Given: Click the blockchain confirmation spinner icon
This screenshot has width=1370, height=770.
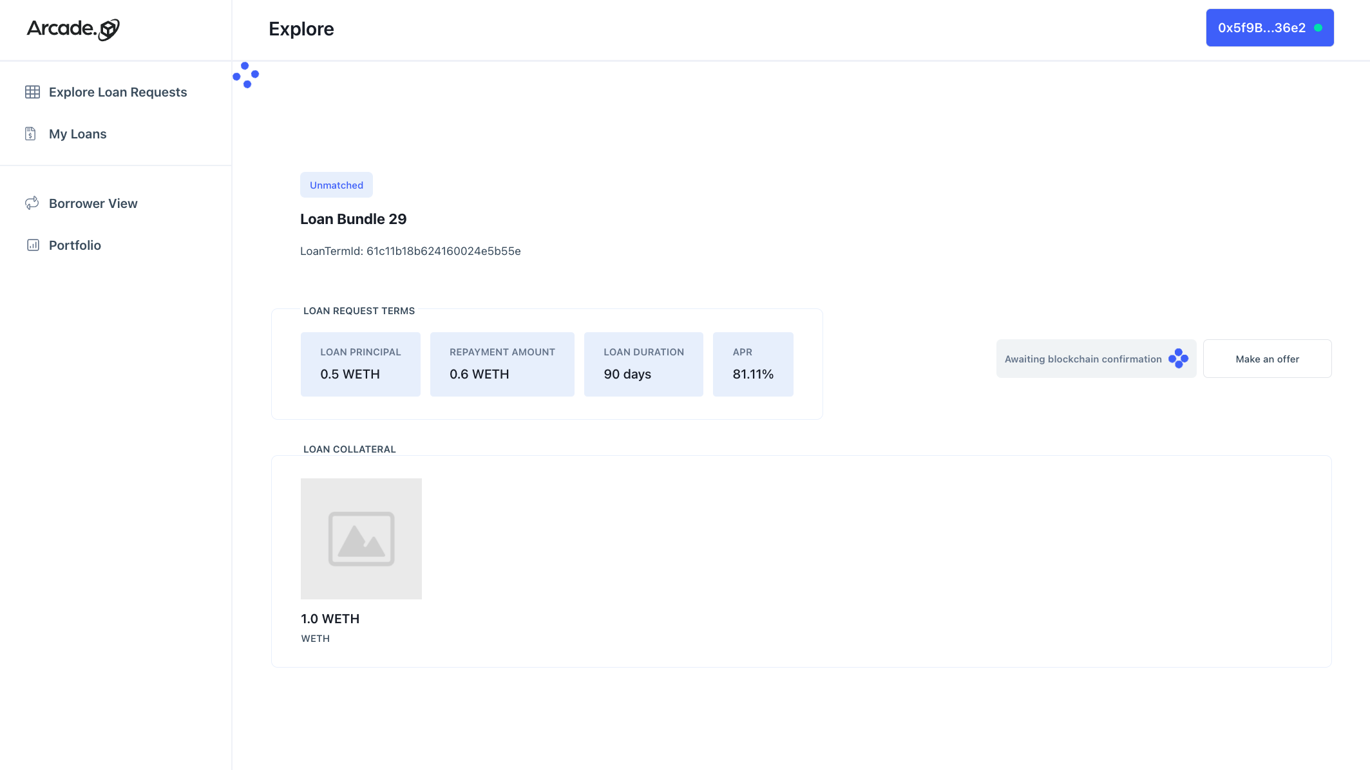Looking at the screenshot, I should 1179,359.
